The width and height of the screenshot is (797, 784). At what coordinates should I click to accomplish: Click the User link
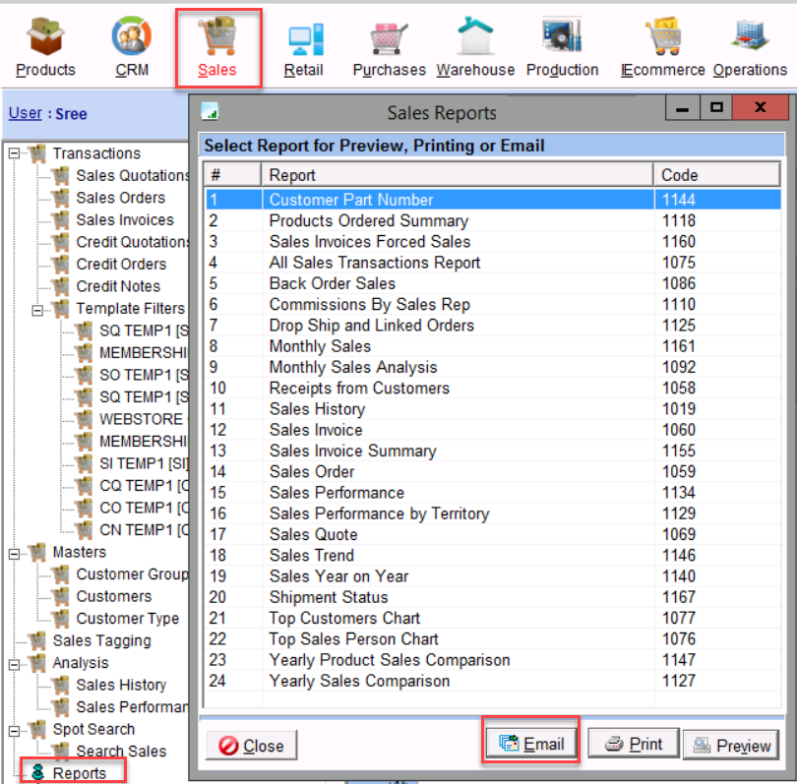[x=25, y=113]
